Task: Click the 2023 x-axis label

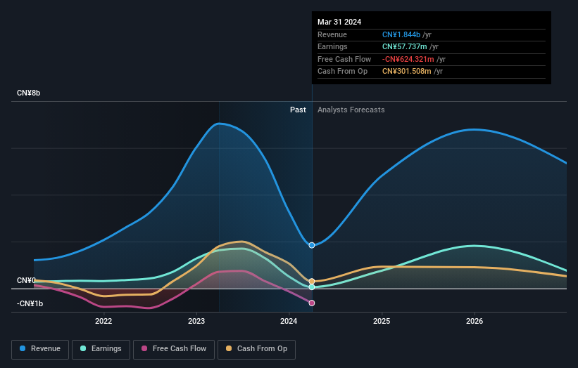Action: coord(196,321)
